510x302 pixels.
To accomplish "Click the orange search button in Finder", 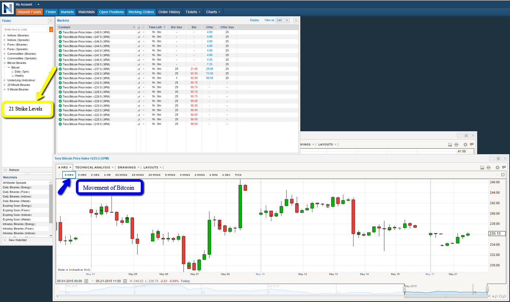I will tap(51, 29).
